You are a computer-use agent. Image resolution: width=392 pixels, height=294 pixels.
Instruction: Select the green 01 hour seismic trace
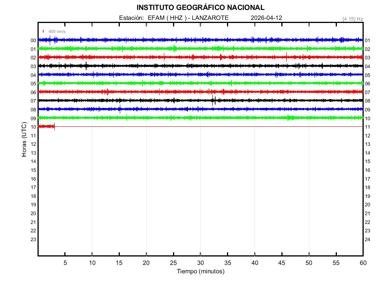(200, 49)
